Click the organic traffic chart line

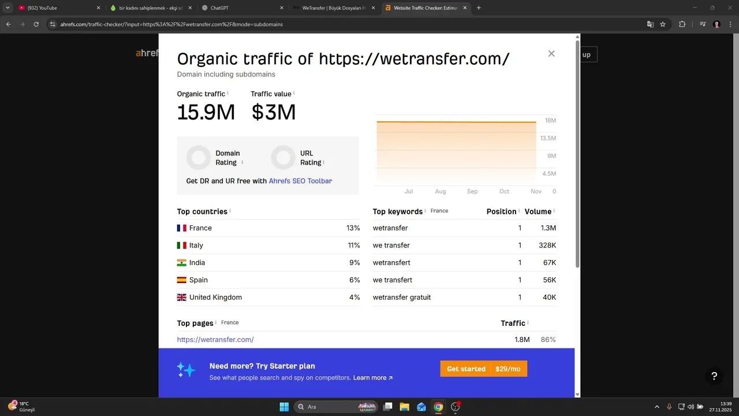pos(456,122)
